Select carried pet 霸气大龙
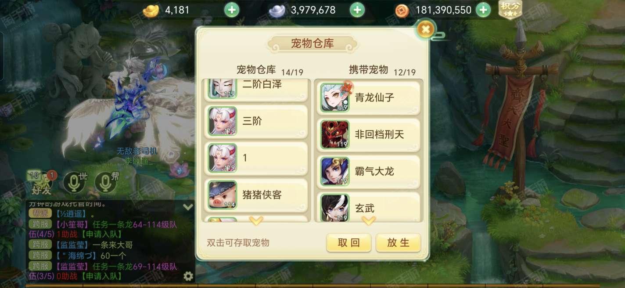This screenshot has height=288, width=625. coord(369,171)
